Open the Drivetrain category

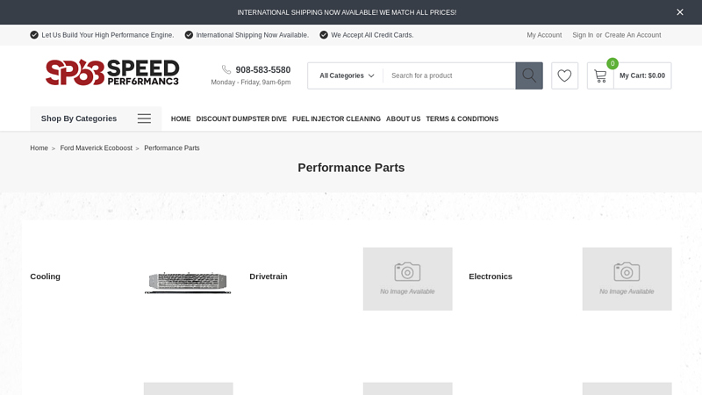pyautogui.click(x=269, y=276)
